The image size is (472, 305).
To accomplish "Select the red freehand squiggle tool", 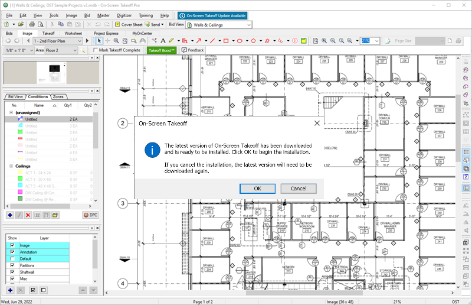I will click(x=281, y=41).
